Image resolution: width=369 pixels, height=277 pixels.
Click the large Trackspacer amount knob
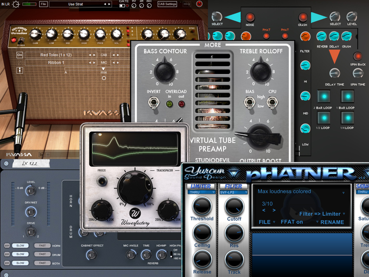point(135,188)
